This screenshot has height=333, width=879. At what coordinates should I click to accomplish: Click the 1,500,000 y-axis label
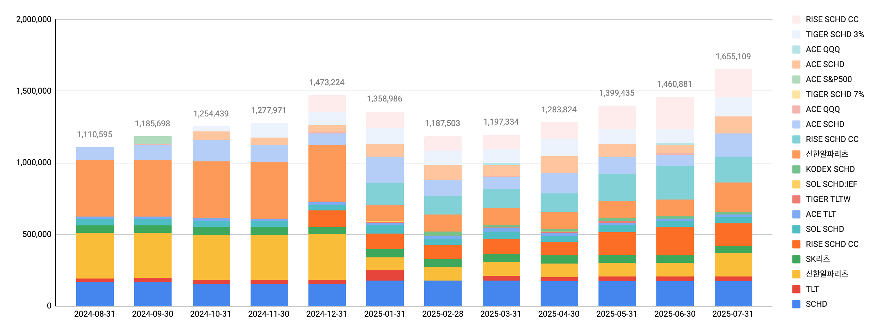tap(34, 91)
